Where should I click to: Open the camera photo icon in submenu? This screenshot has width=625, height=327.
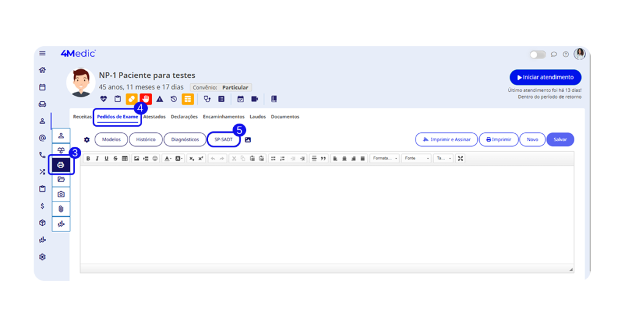point(61,194)
